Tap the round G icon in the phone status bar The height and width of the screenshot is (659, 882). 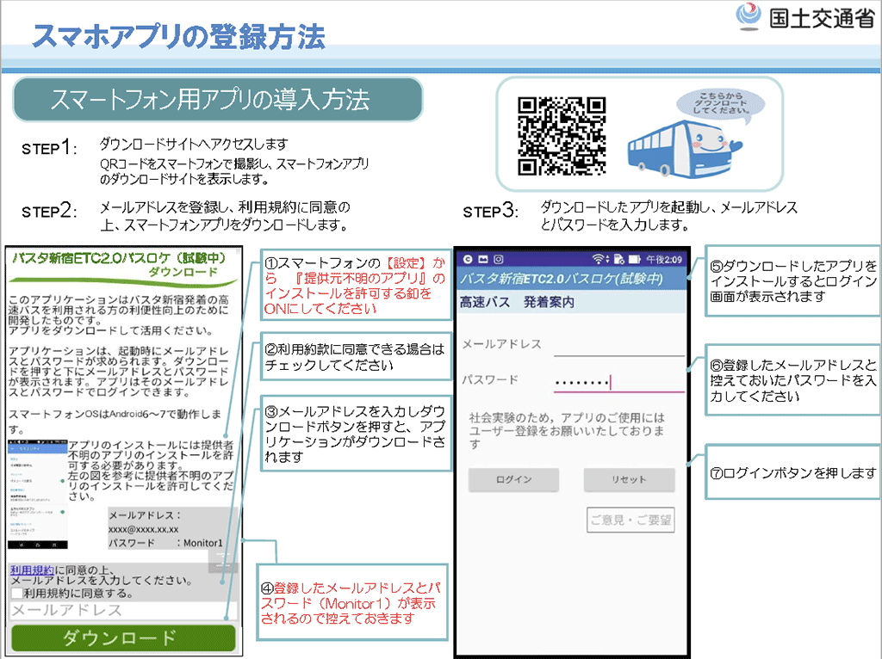[468, 259]
